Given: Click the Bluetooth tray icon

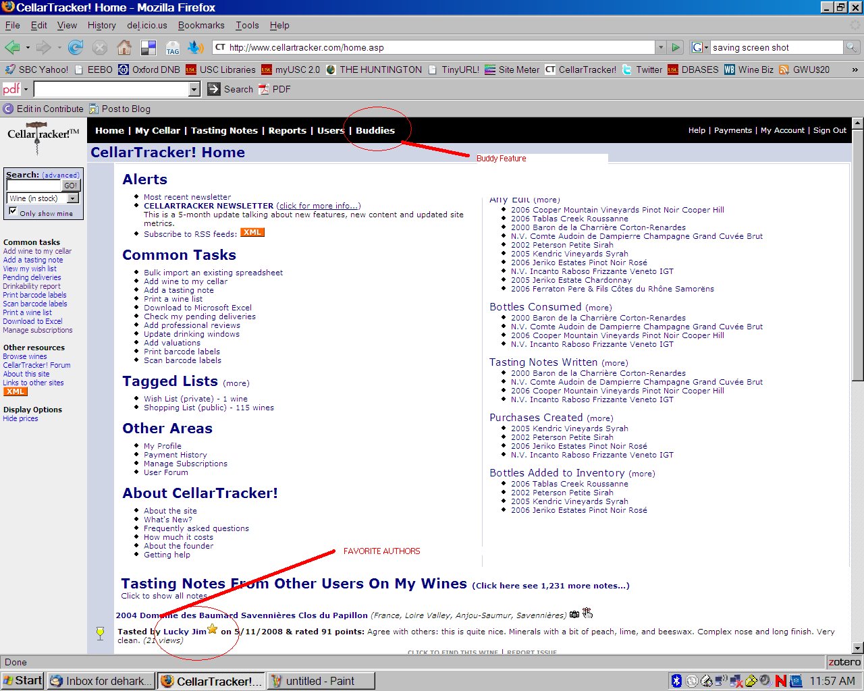Looking at the screenshot, I should [676, 681].
